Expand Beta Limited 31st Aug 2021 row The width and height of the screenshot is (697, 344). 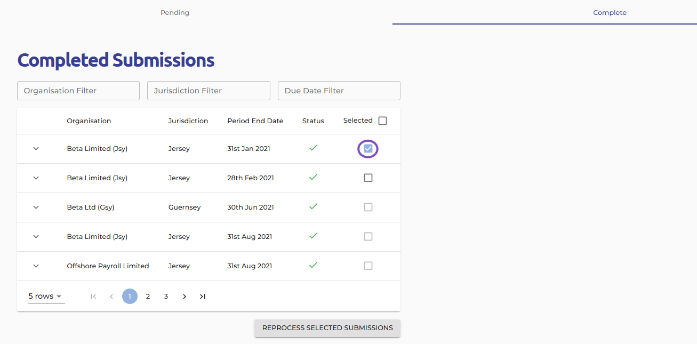(x=36, y=237)
